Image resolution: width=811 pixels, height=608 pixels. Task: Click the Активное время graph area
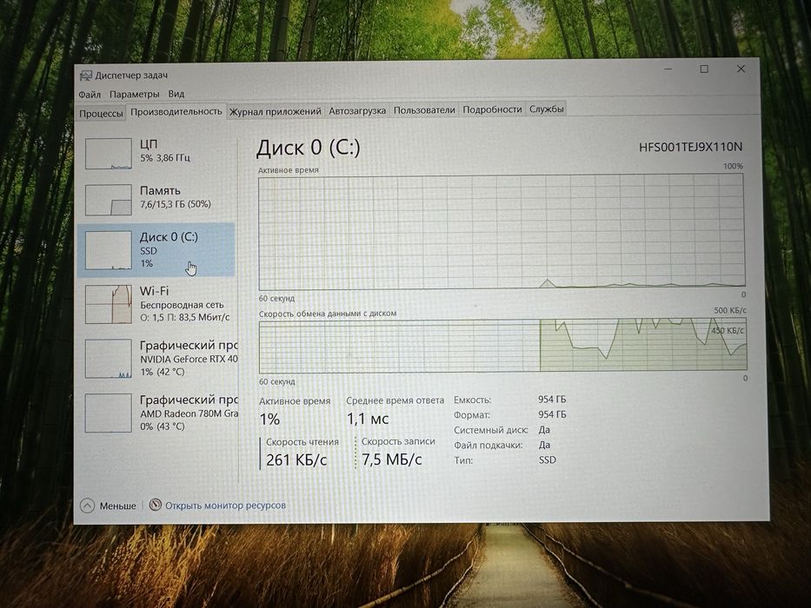tap(502, 232)
